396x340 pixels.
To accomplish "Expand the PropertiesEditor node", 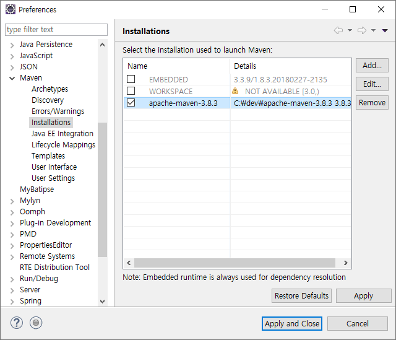I will 12,246.
